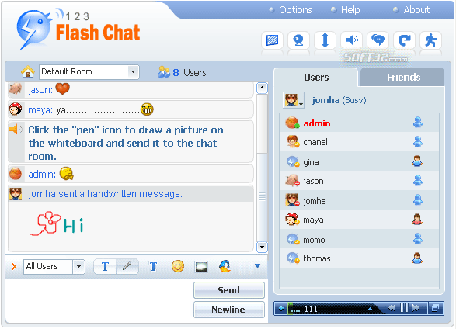
Task: Select chanel in the users list
Action: pyautogui.click(x=359, y=142)
